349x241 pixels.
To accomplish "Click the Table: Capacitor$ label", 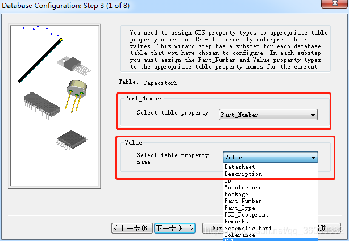I will pyautogui.click(x=148, y=83).
